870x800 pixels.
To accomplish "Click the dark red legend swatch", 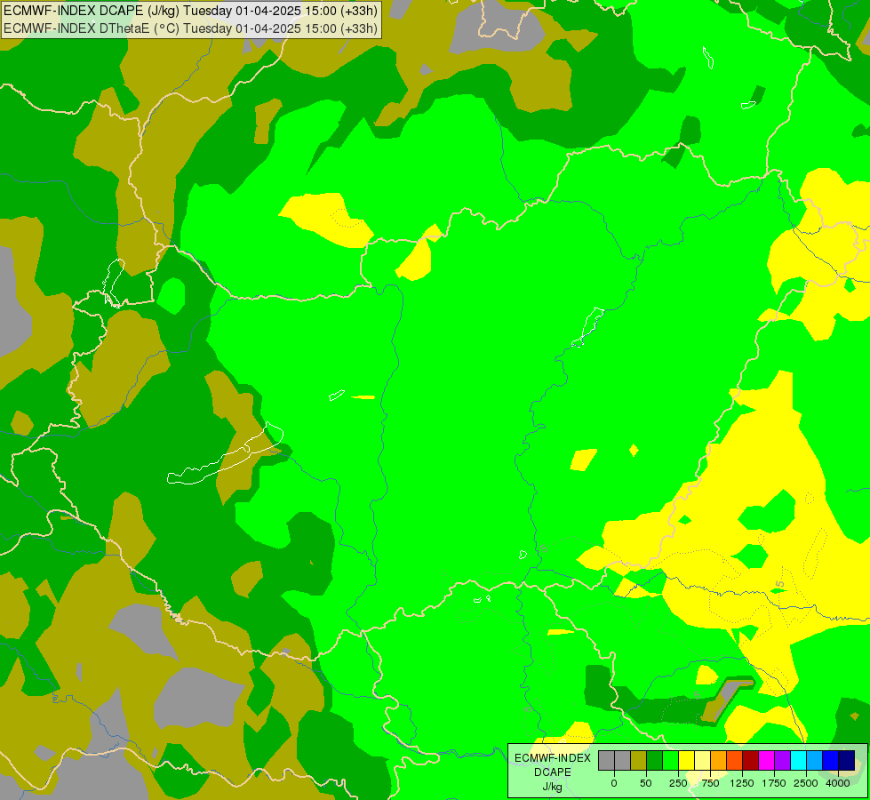I will pos(750,760).
